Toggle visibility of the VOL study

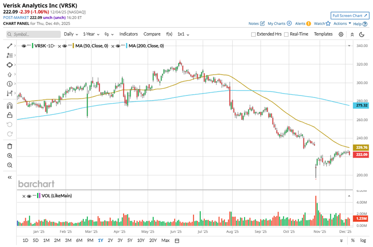[x=29, y=196]
